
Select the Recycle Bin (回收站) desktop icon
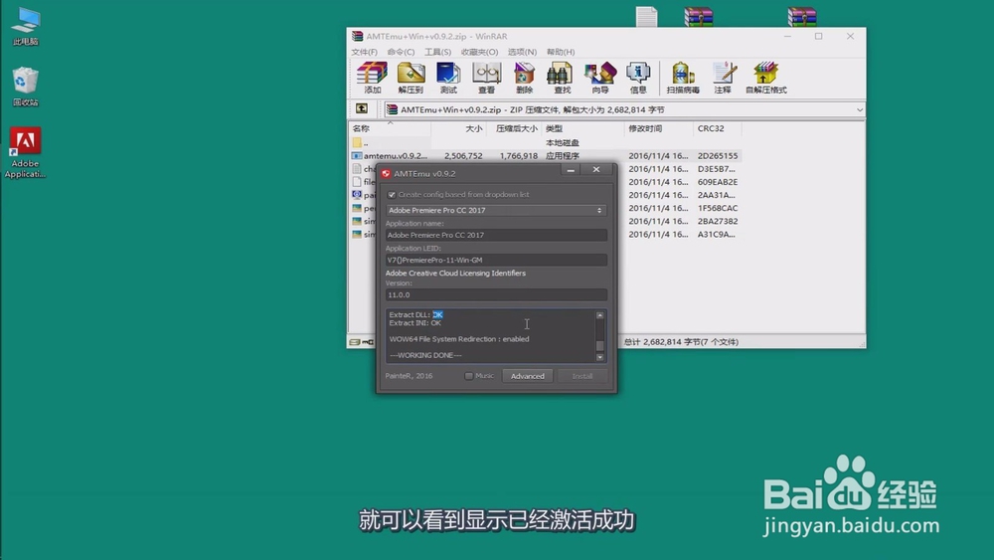coord(26,87)
